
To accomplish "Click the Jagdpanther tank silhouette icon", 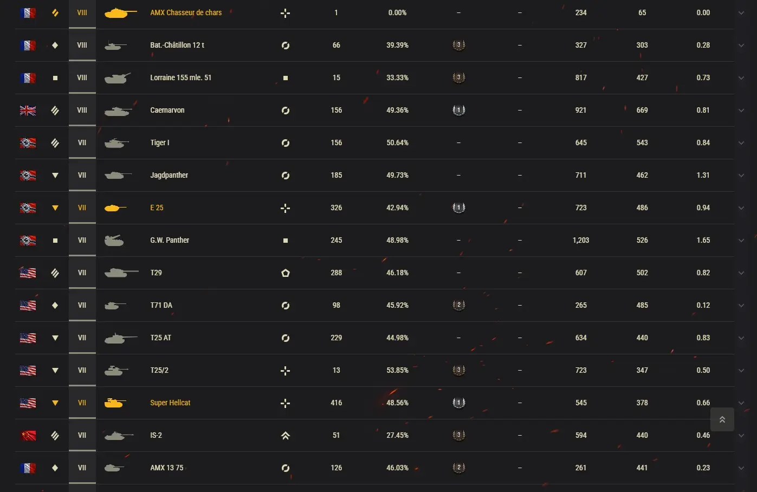I will [118, 175].
